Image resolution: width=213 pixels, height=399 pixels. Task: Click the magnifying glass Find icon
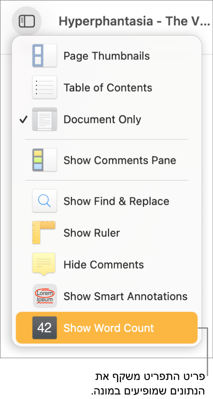tap(44, 201)
